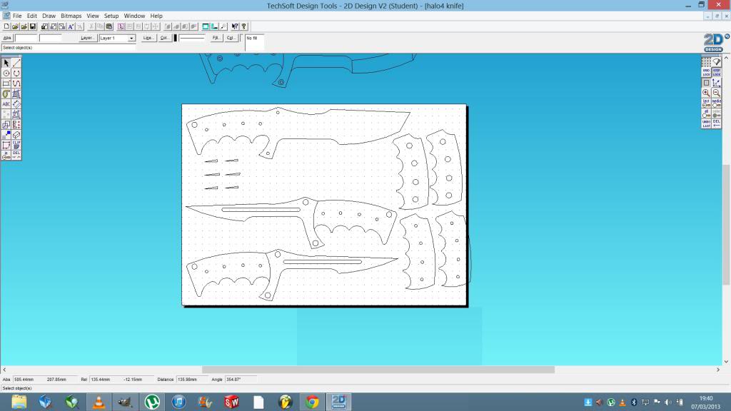
Task: Select the S-shaped Path curve tool
Action: click(16, 83)
